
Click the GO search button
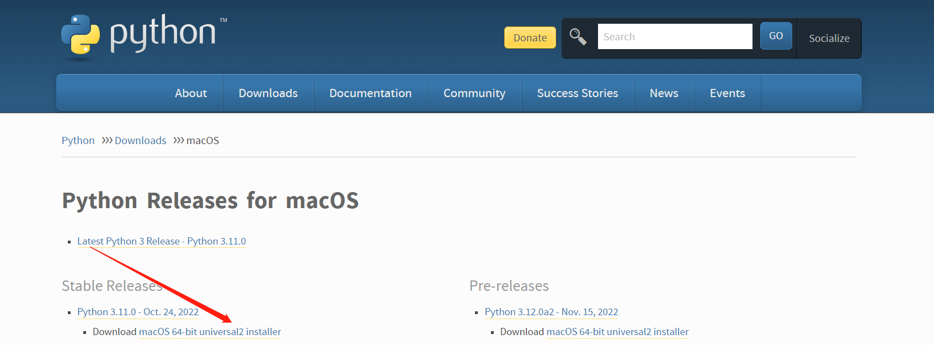[776, 36]
